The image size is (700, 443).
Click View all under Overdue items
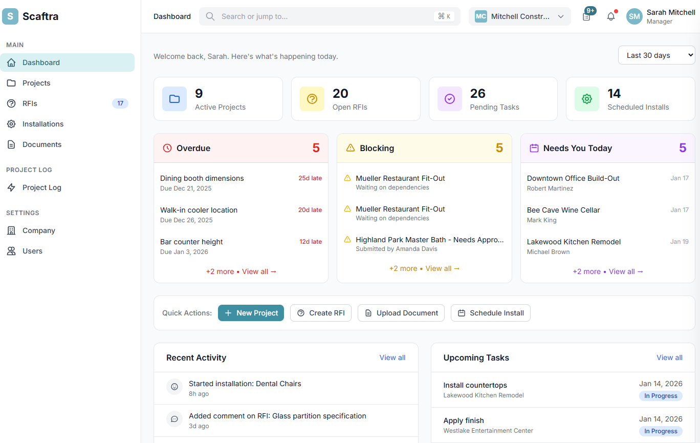pos(259,271)
